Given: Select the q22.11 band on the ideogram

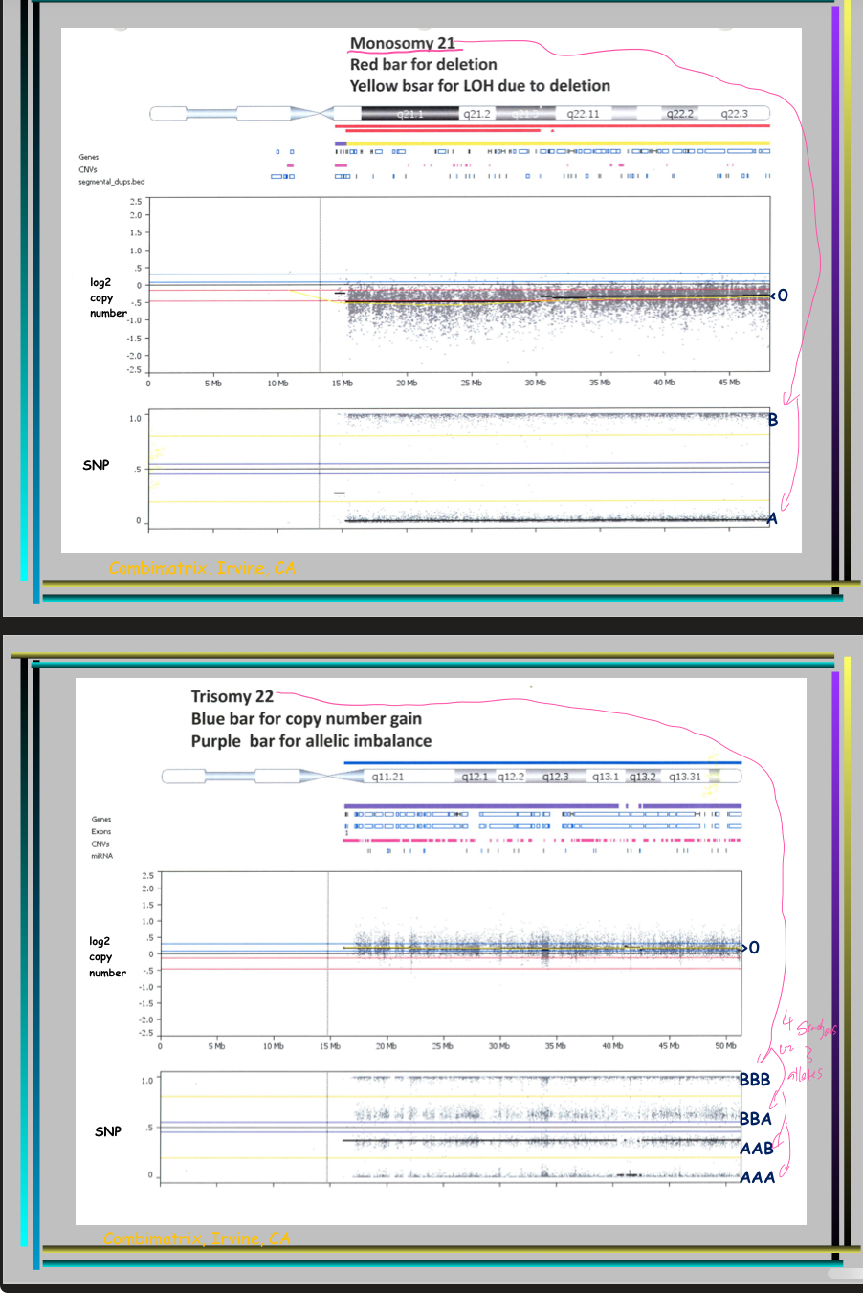Looking at the screenshot, I should (x=583, y=114).
